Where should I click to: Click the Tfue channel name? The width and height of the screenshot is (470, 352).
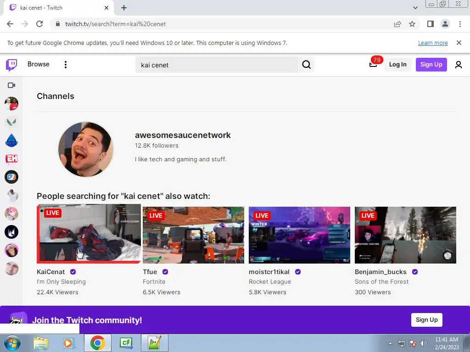click(x=150, y=272)
